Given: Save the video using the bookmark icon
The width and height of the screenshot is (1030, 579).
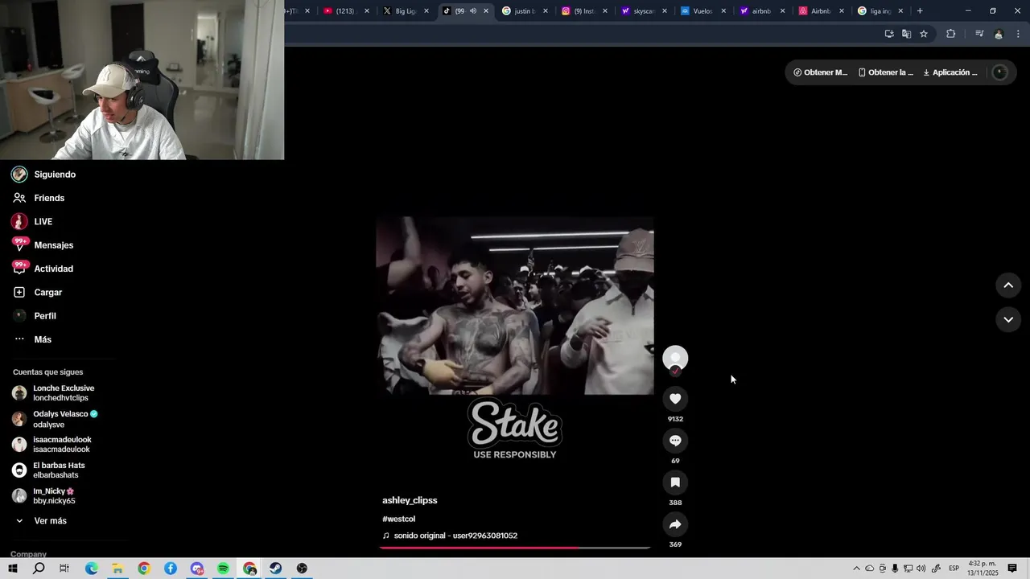Looking at the screenshot, I should (675, 482).
